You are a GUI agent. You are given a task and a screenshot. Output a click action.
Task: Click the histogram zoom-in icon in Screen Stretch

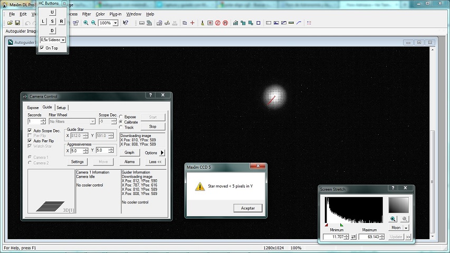[x=394, y=219]
